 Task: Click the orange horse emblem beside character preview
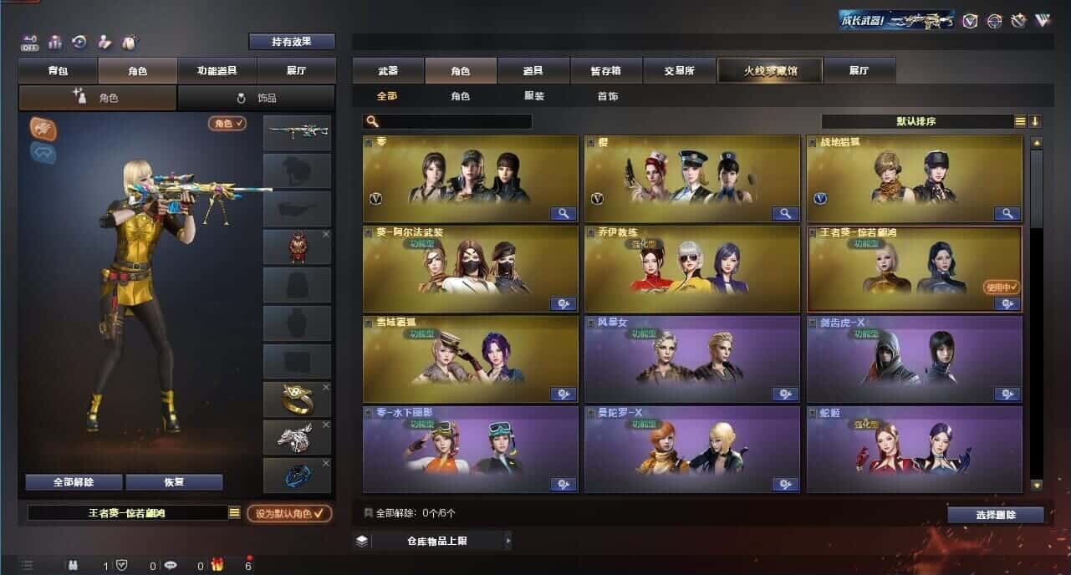[x=43, y=128]
